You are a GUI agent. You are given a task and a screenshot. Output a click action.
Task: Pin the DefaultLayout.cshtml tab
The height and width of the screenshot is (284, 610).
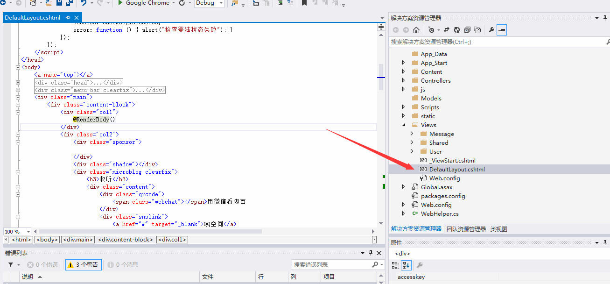point(68,18)
